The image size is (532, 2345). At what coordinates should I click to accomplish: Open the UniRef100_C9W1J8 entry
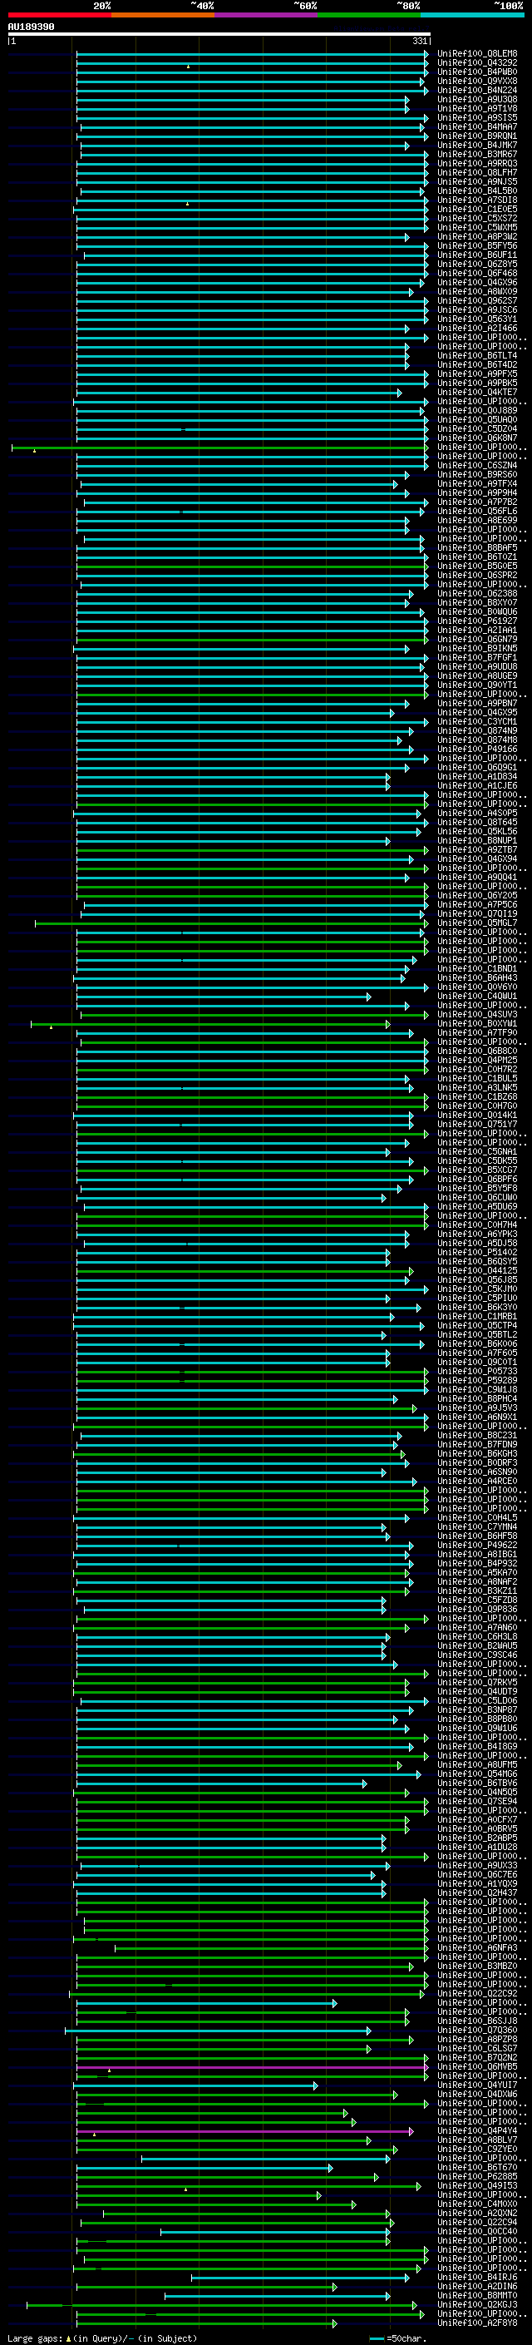(477, 1389)
